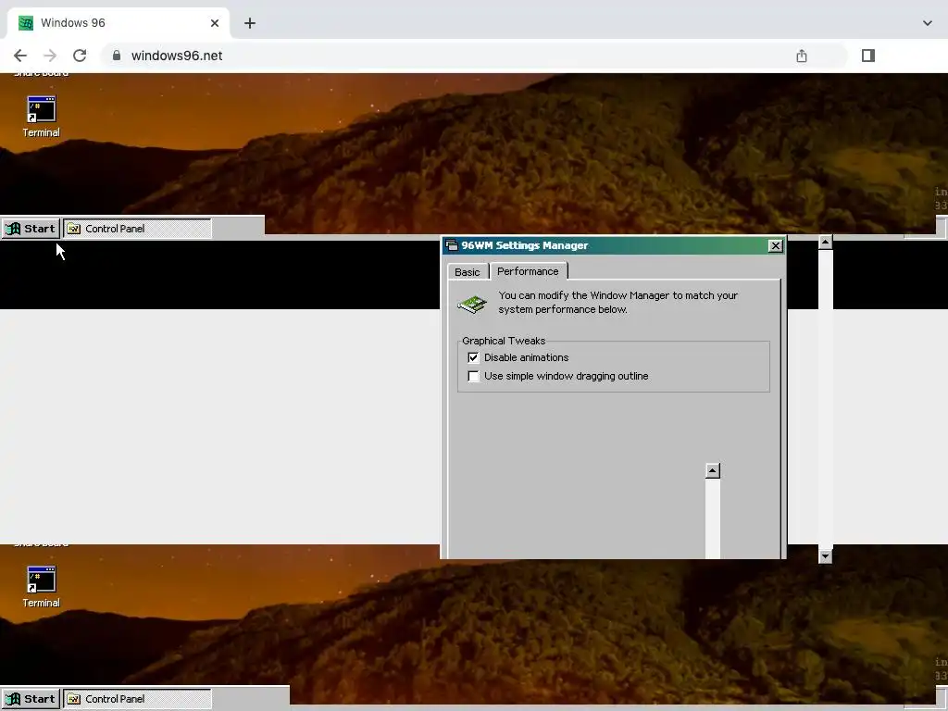948x711 pixels.
Task: Select lower Control Panel taskbar item
Action: (x=137, y=699)
